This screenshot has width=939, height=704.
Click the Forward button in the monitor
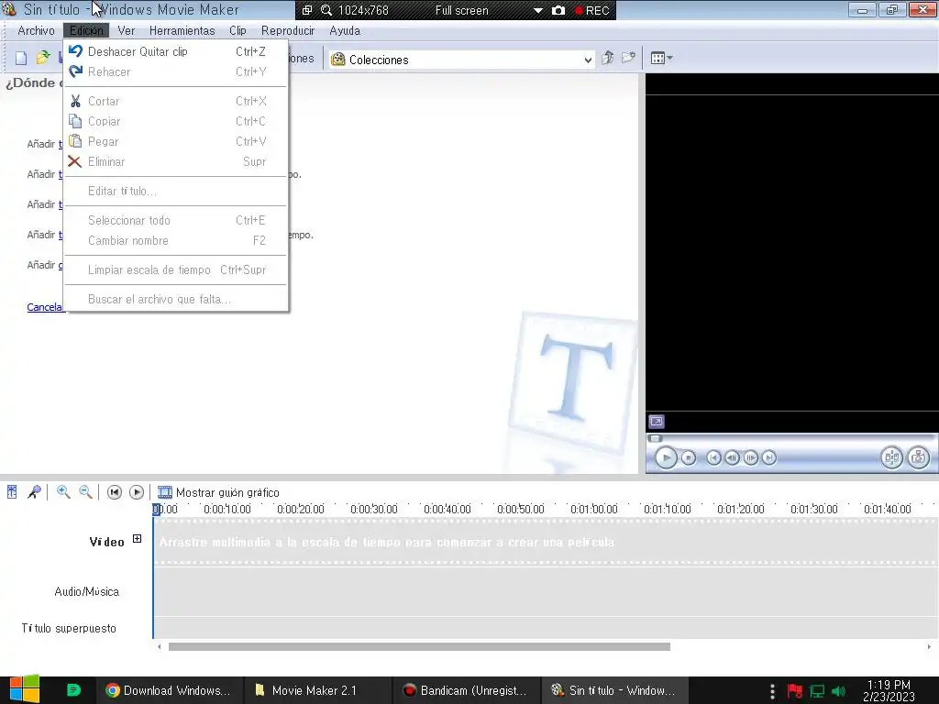coord(769,458)
